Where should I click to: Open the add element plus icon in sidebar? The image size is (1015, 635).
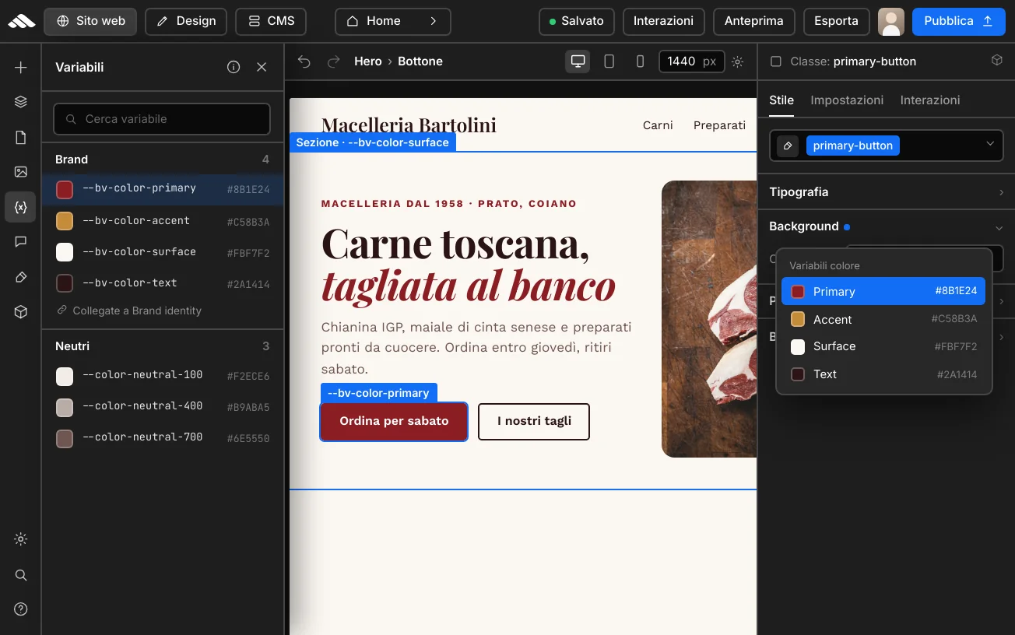coord(21,68)
